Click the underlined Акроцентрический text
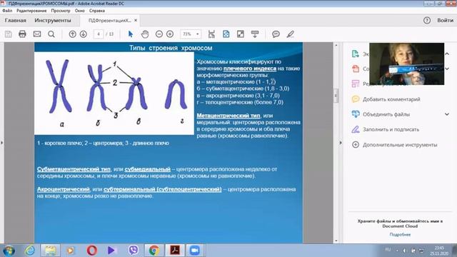 point(64,189)
